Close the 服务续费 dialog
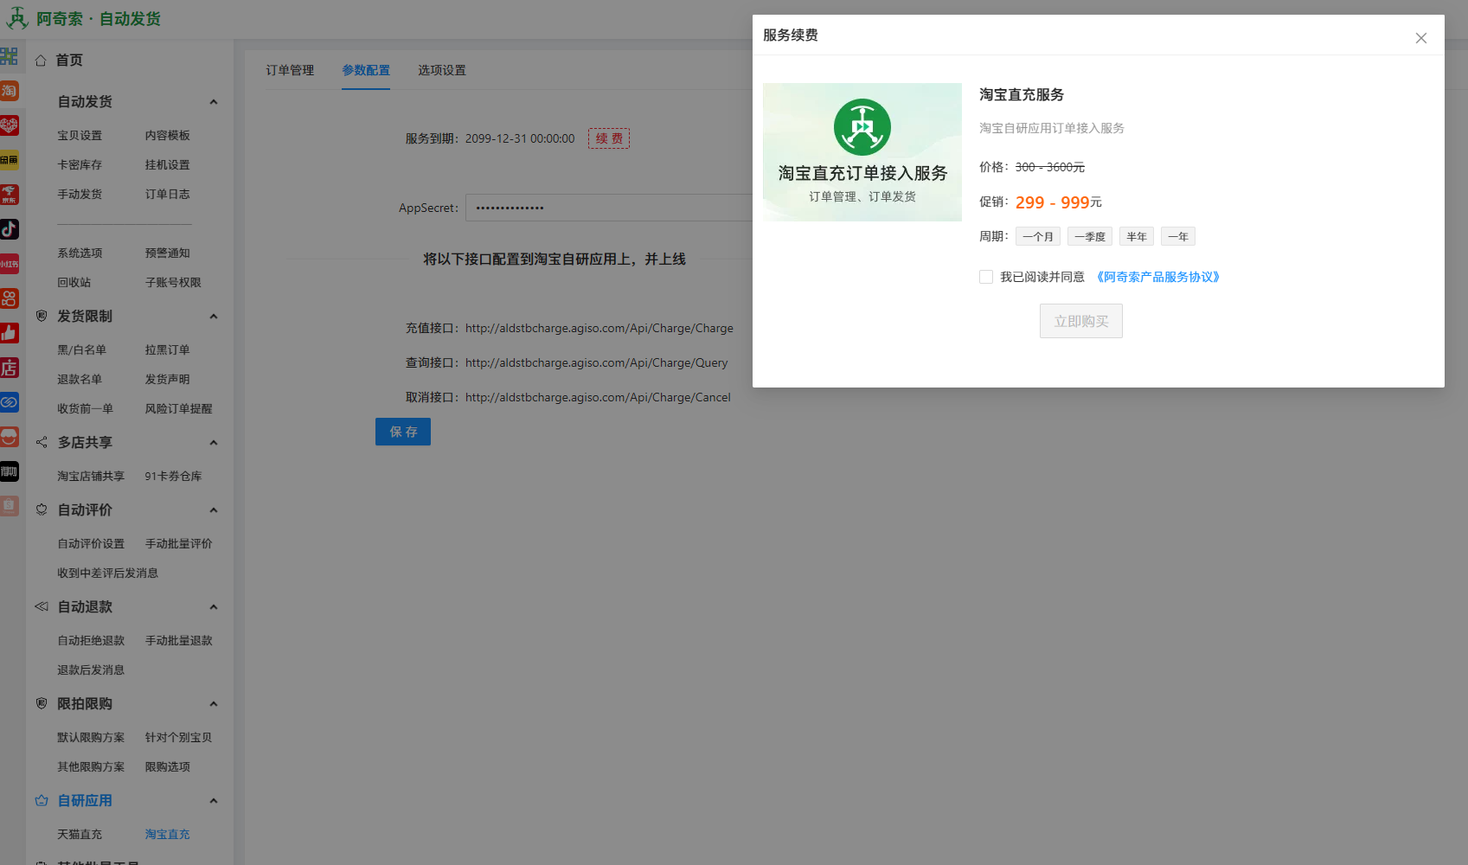This screenshot has height=865, width=1468. (1420, 38)
